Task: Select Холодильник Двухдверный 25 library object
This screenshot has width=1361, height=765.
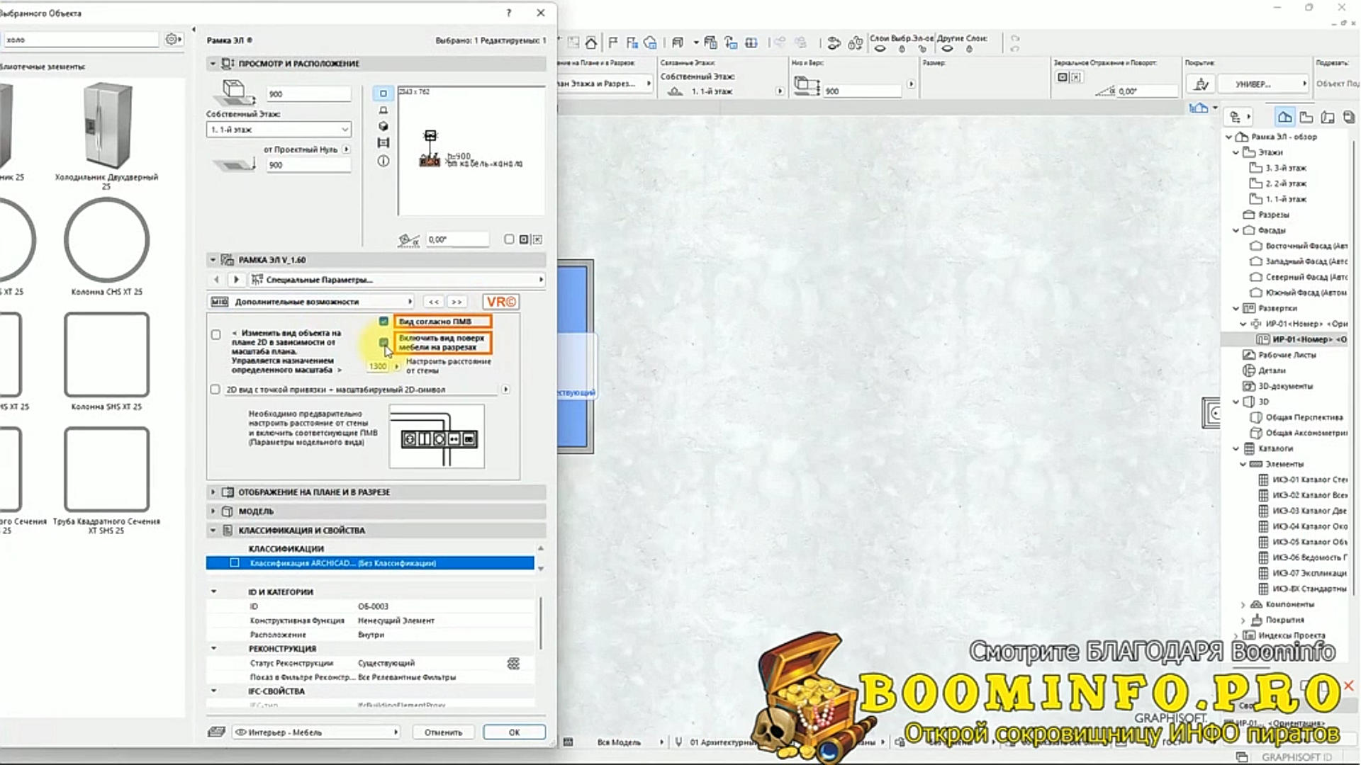Action: pos(106,135)
